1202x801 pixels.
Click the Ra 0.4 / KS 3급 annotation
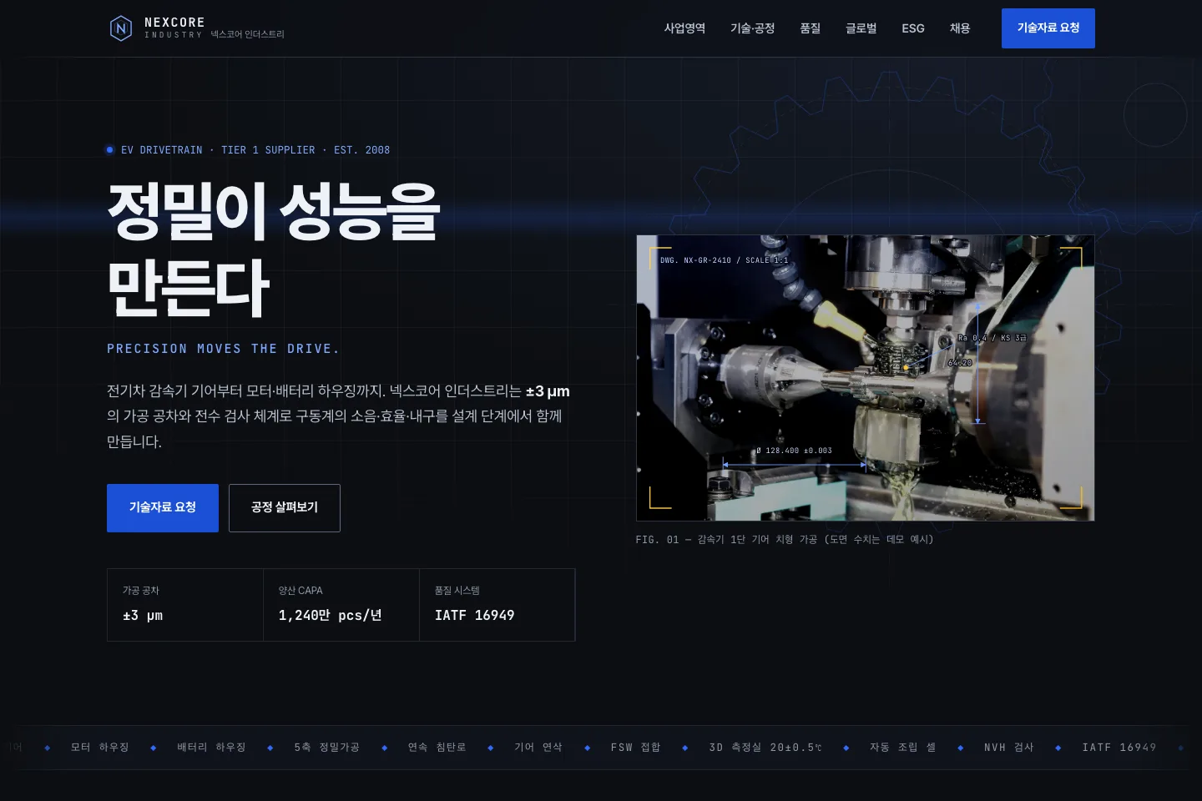coord(992,338)
